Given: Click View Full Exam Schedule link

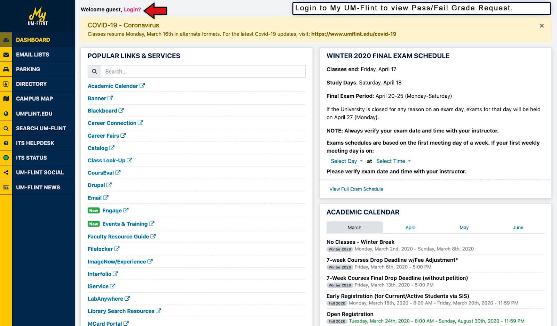Looking at the screenshot, I should coord(356,189).
